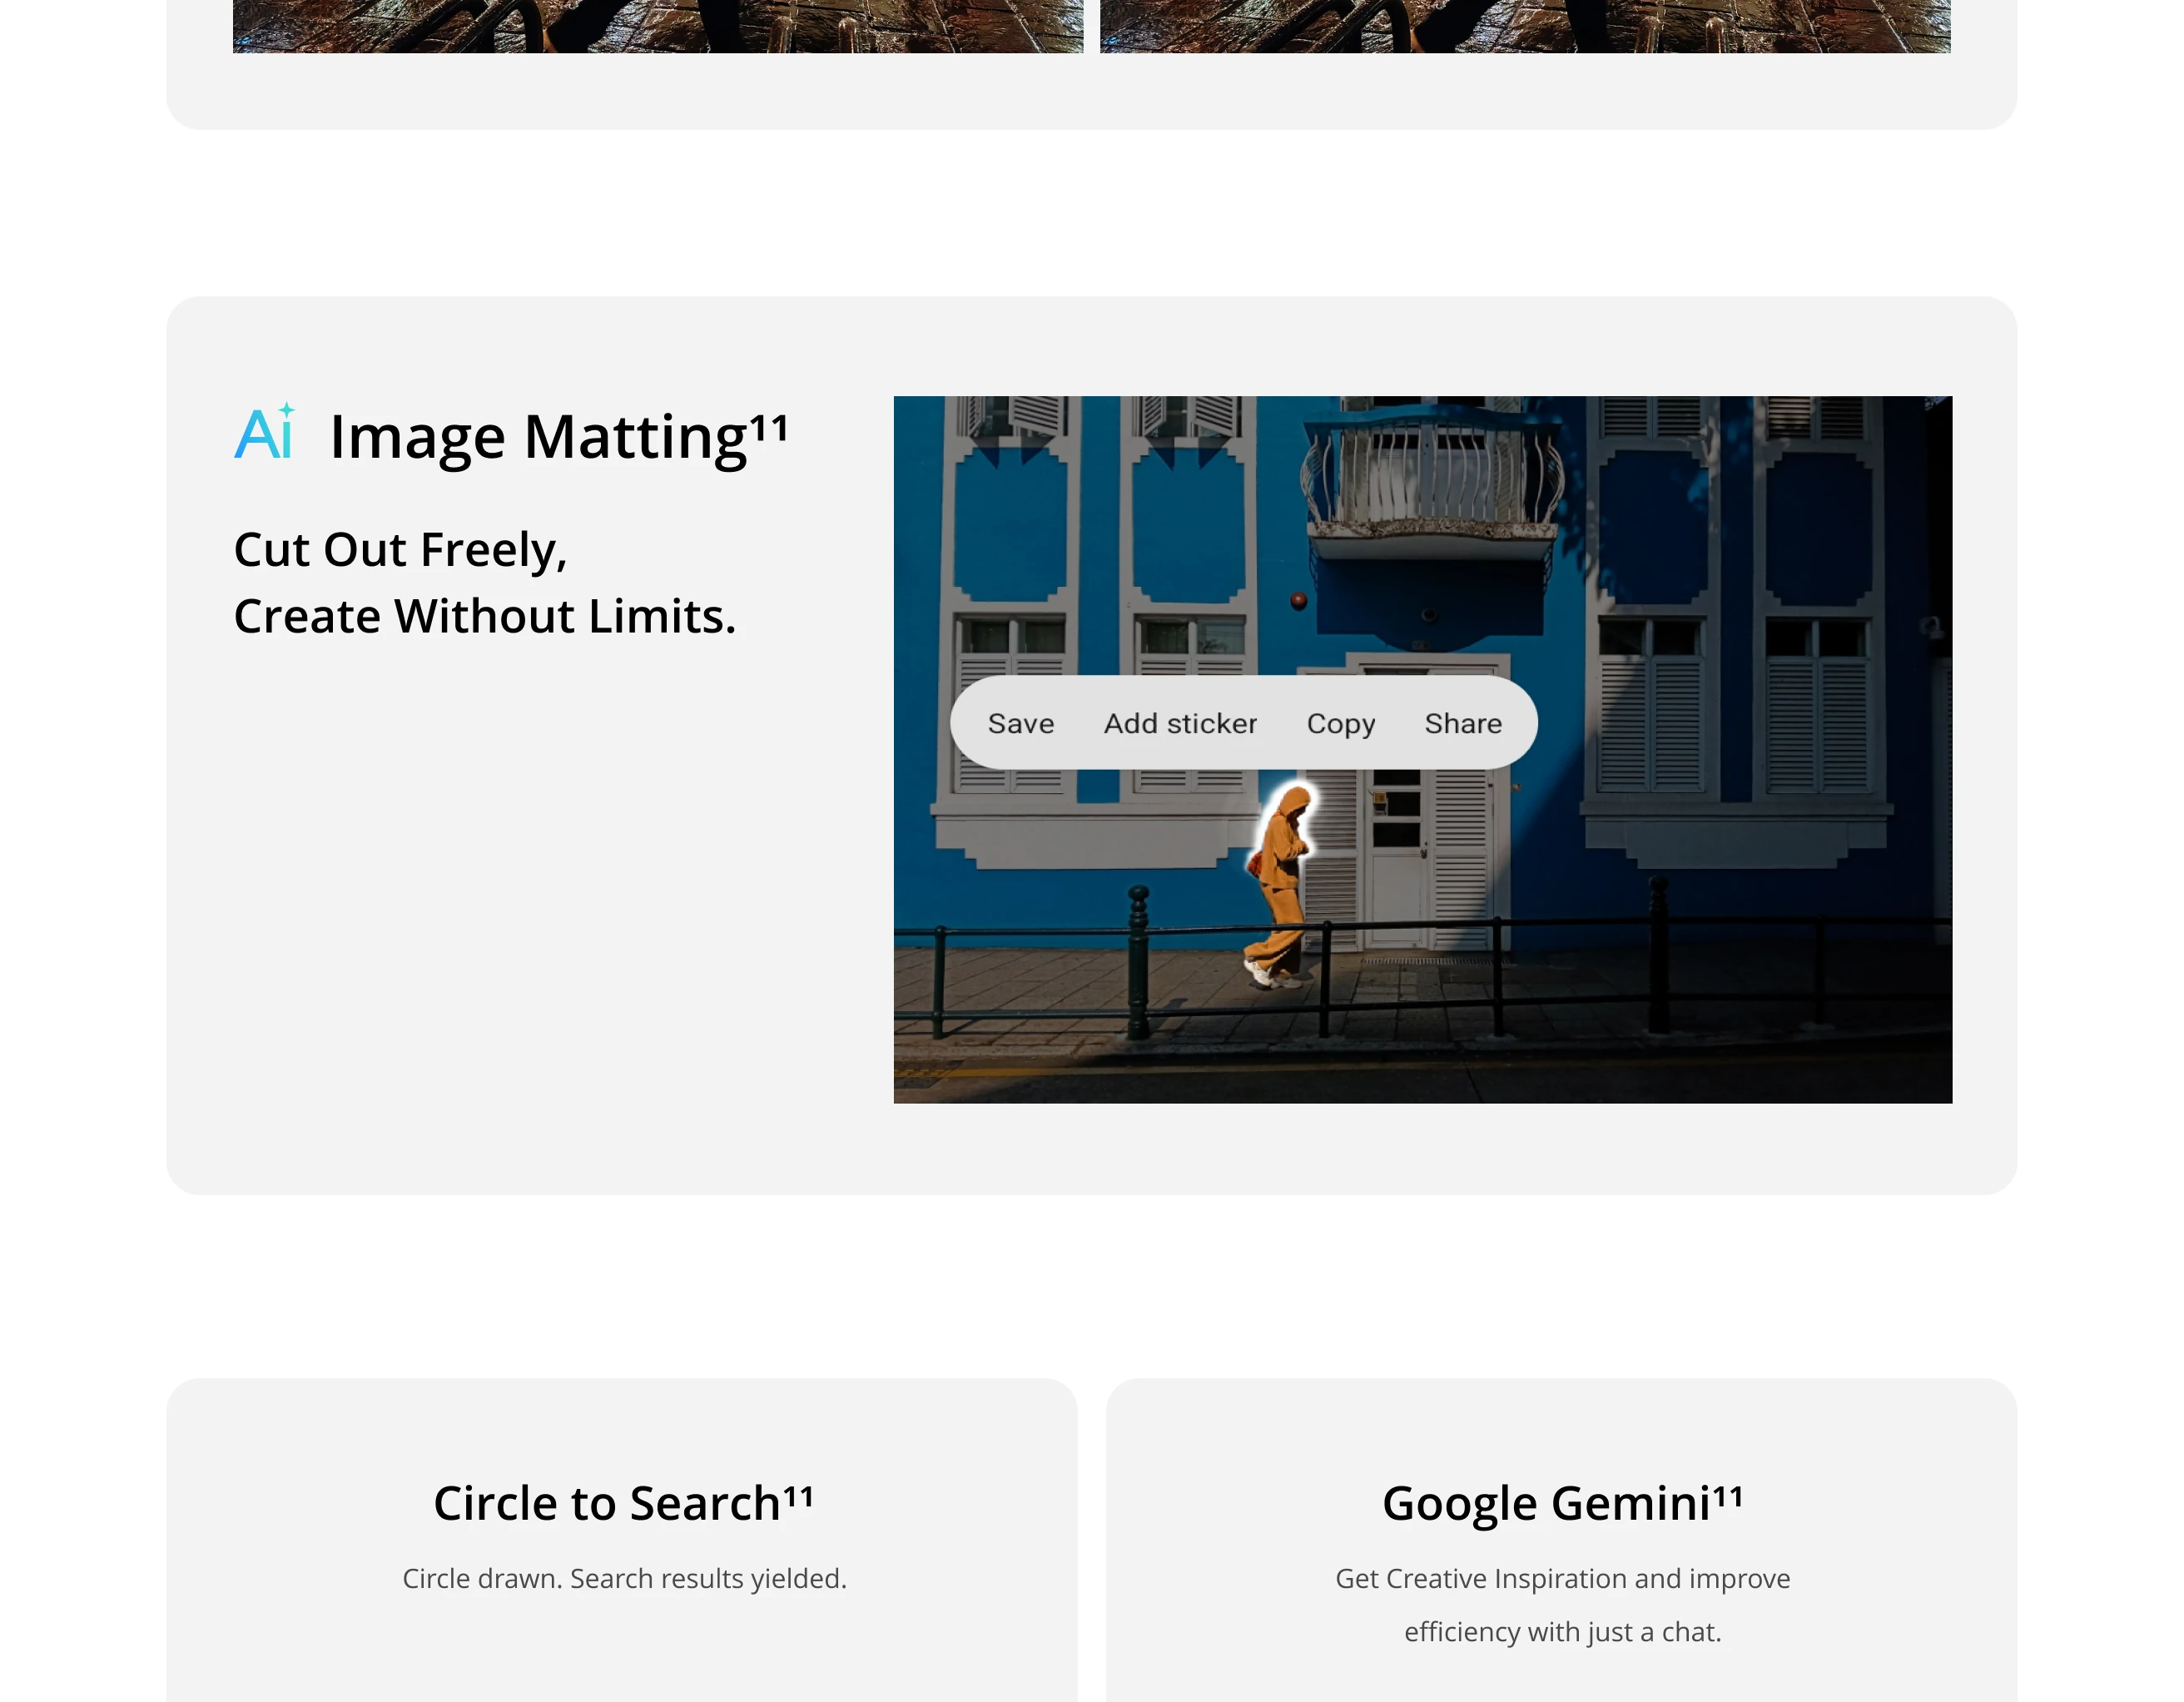The image size is (2184, 1702).
Task: Click the Image Matting heading
Action: tap(538, 437)
